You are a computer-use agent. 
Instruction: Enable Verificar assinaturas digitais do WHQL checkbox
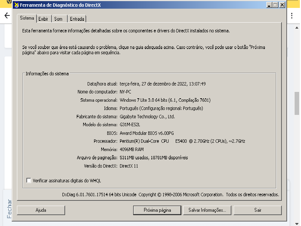[x=29, y=180]
